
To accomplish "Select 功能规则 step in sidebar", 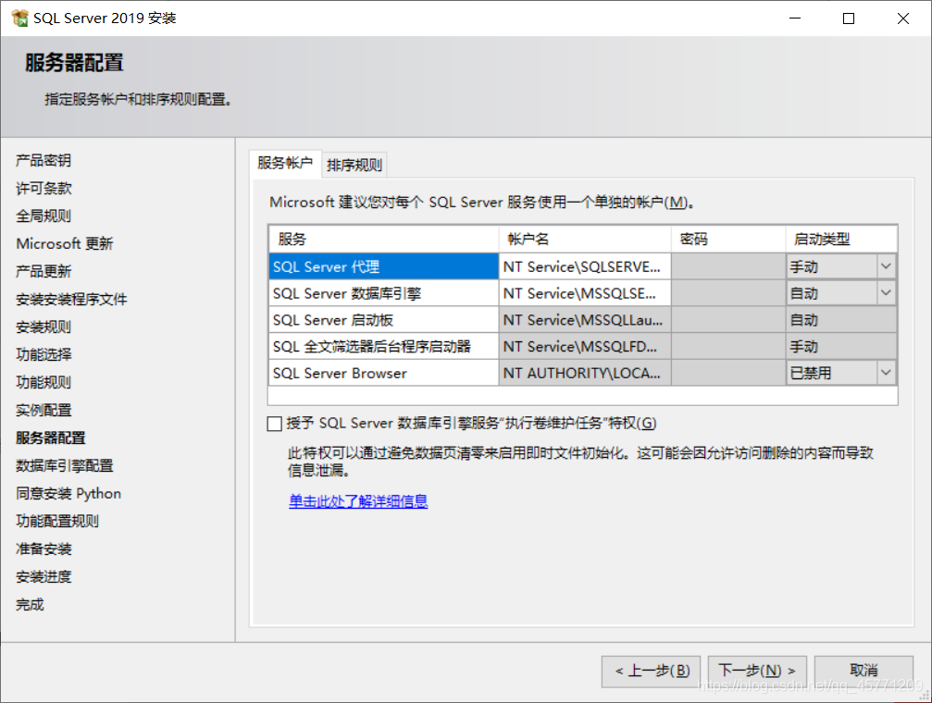I will click(x=43, y=382).
